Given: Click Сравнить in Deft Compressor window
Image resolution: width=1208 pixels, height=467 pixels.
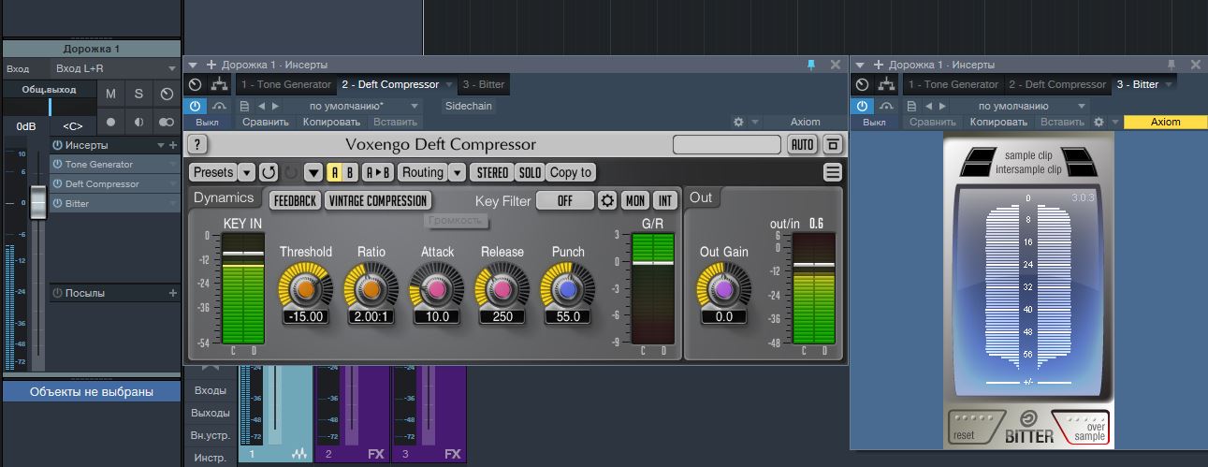Looking at the screenshot, I should click(266, 122).
